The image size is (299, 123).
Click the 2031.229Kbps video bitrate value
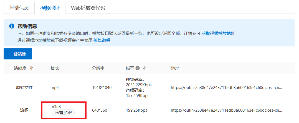click(x=139, y=85)
